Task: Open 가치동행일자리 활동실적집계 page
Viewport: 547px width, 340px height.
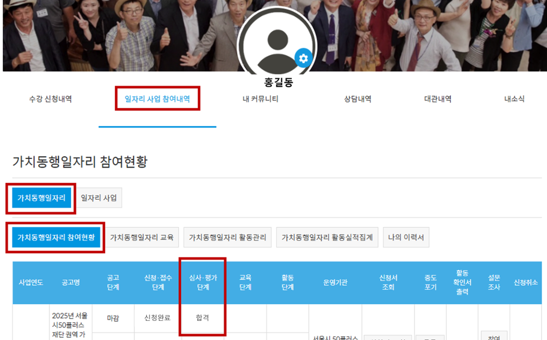Action: pyautogui.click(x=327, y=238)
